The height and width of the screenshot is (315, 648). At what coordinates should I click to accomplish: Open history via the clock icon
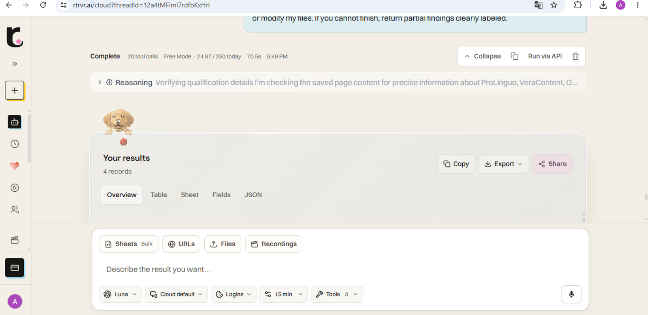[x=15, y=144]
